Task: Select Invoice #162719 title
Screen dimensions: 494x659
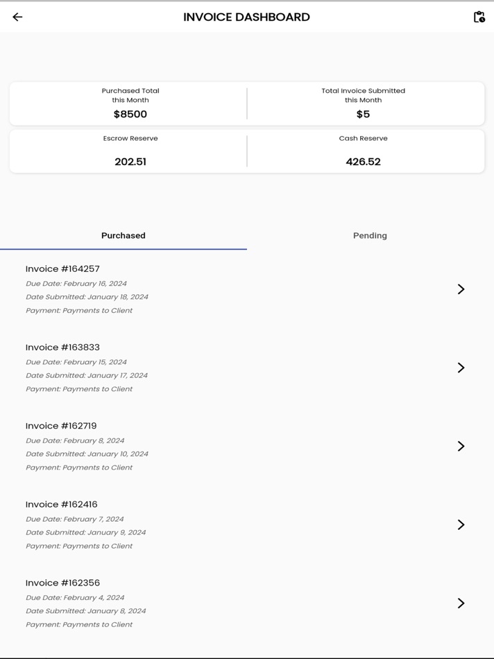Action: click(x=61, y=426)
